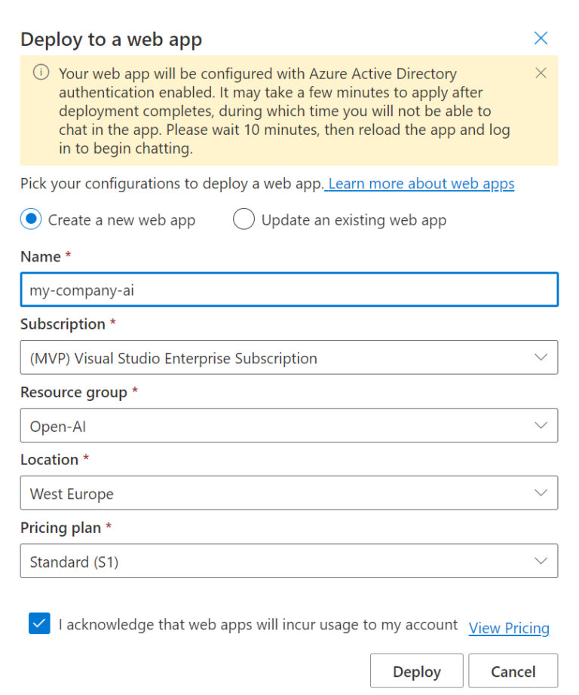Uncheck the usage acknowledgment checkbox
This screenshot has width=579, height=695.
(39, 623)
